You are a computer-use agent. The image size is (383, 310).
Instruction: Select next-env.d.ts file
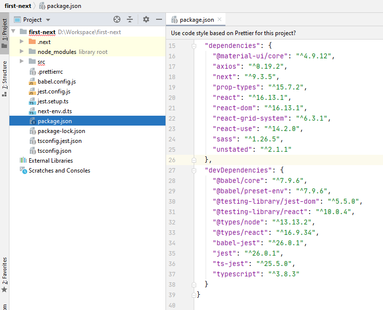(x=55, y=111)
